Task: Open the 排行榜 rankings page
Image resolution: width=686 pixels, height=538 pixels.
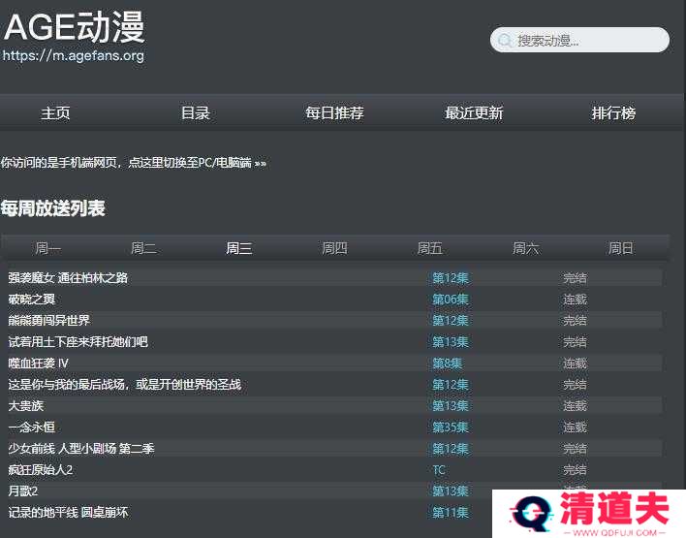Action: tap(613, 113)
